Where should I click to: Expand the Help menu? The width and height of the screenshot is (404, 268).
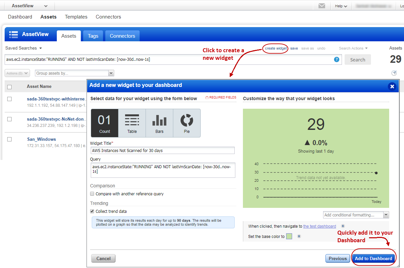pyautogui.click(x=341, y=6)
